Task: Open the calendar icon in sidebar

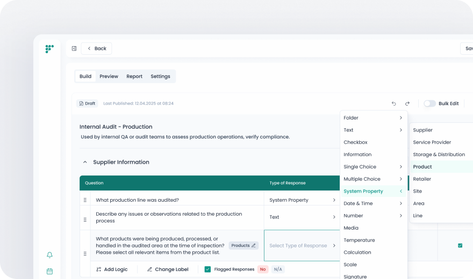Action: coord(50,271)
